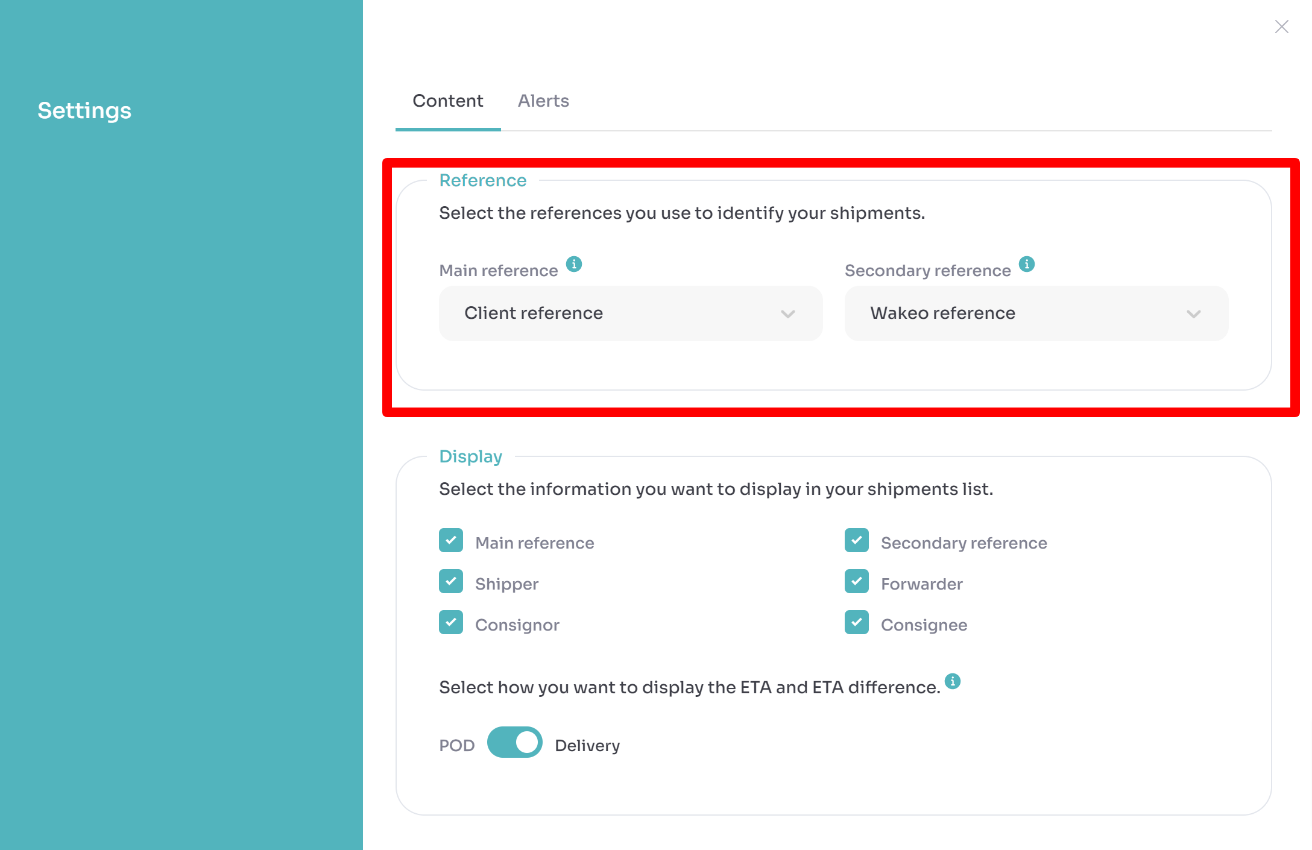The image size is (1312, 850).
Task: Select the Content tab
Action: point(447,101)
